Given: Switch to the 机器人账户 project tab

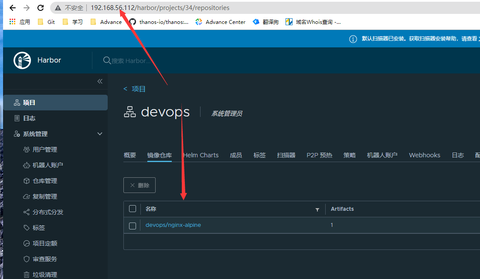Looking at the screenshot, I should click(x=382, y=155).
